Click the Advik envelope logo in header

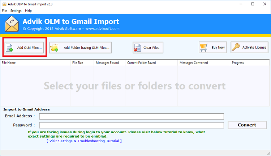[12, 24]
